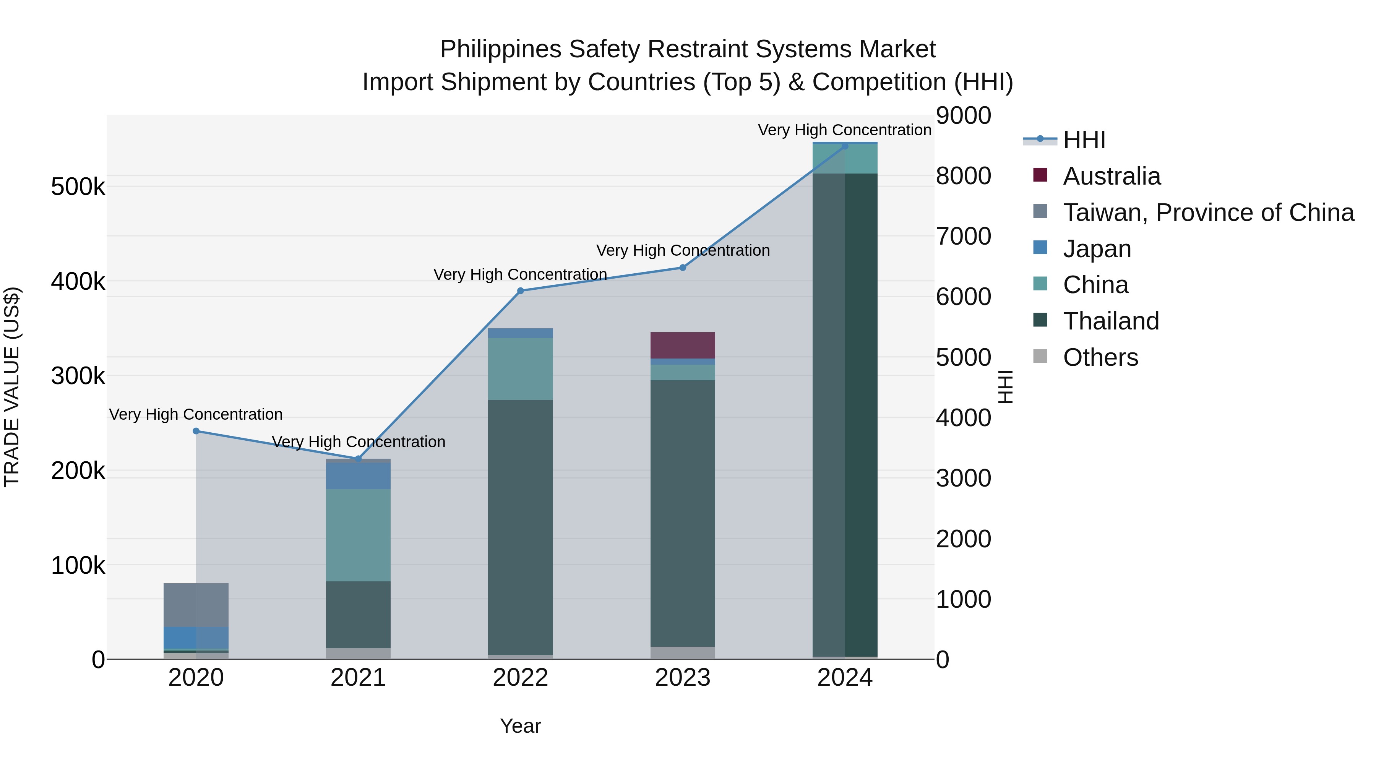Click the Japan segment of 2021 bar
Viewport: 1376px width, 774px height.
359,476
